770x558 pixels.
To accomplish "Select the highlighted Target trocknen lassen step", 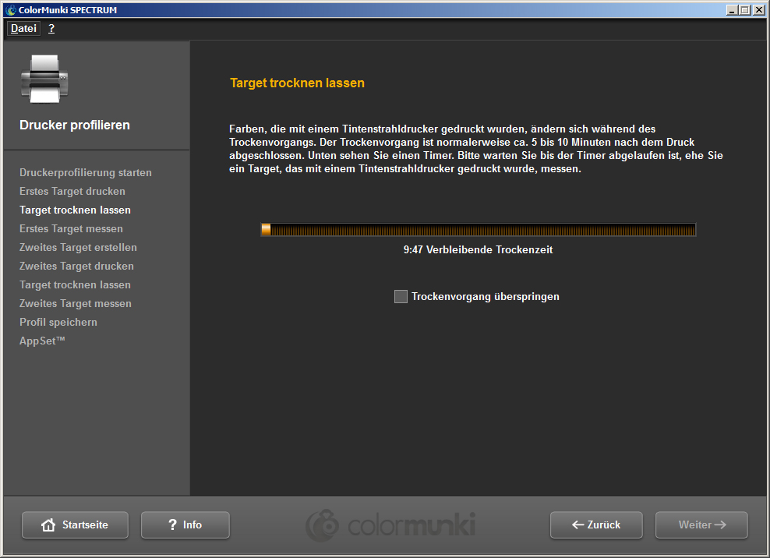I will (x=75, y=210).
